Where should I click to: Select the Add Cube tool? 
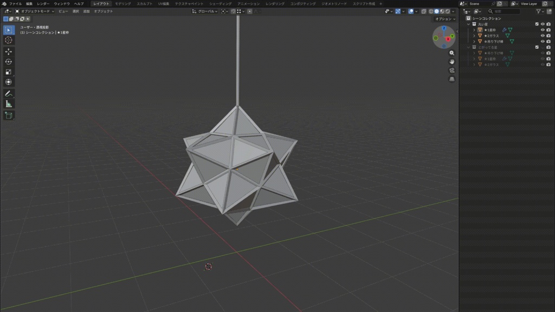[x=9, y=115]
